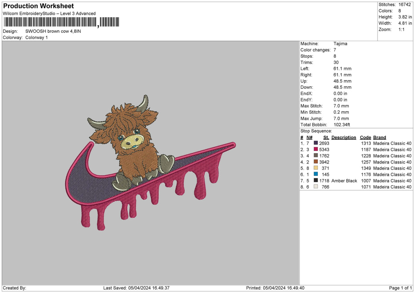The height and width of the screenshot is (293, 415).
Task: Click the Created By label
Action: (14, 288)
